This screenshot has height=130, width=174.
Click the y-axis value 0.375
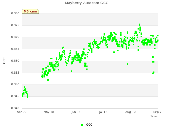[x=15, y=25]
